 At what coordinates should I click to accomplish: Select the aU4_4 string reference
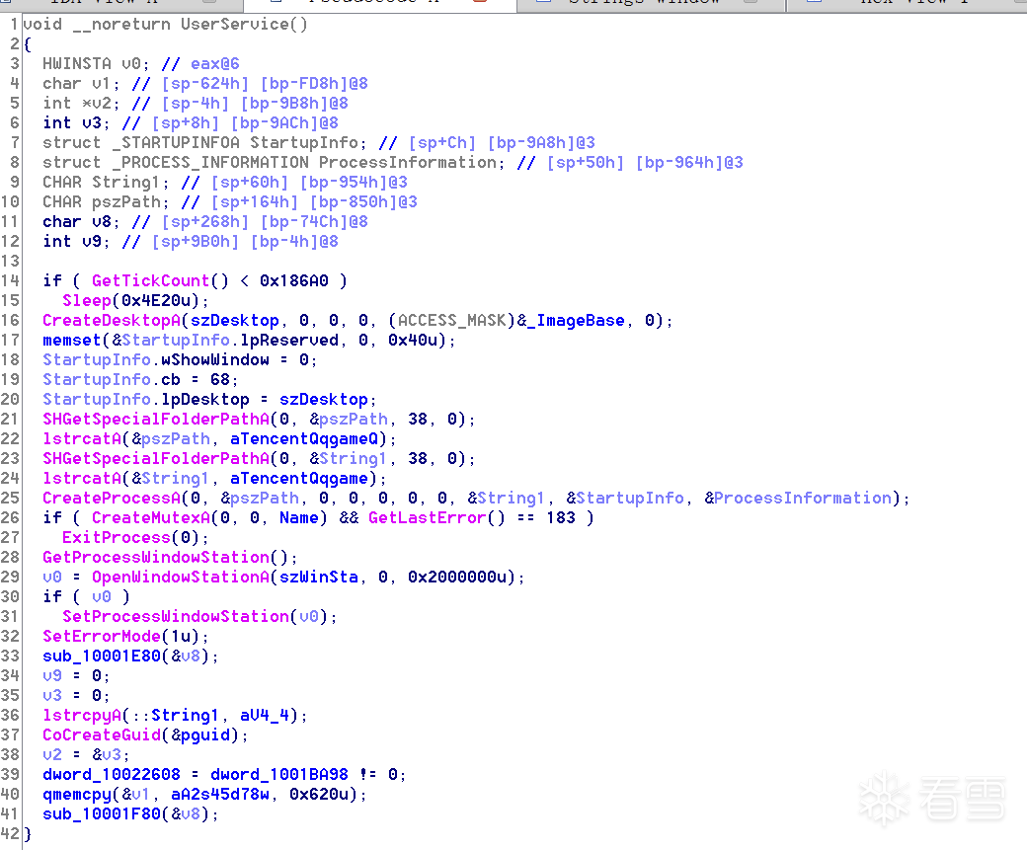tap(265, 715)
